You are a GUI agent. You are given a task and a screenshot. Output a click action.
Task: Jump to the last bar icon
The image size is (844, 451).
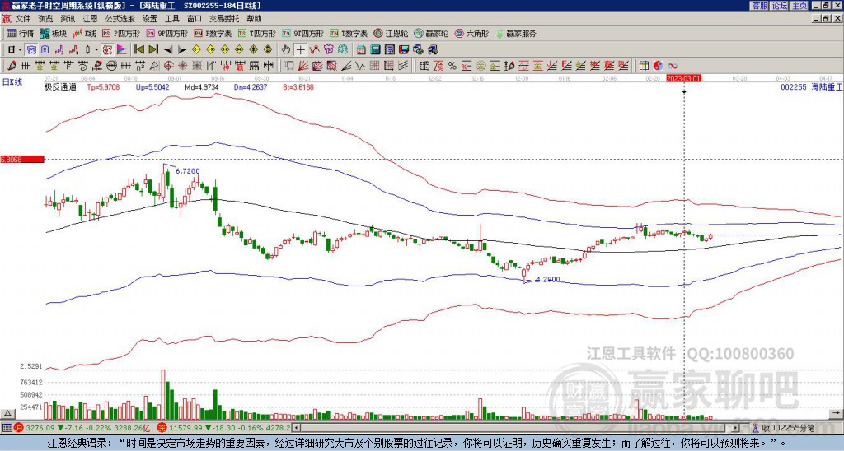[x=153, y=50]
